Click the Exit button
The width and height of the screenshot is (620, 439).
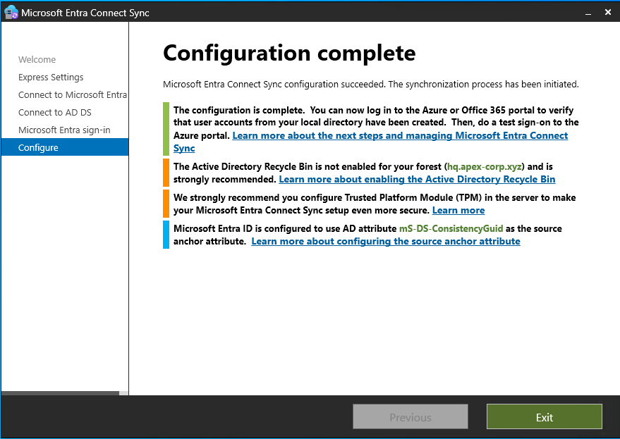click(x=544, y=417)
